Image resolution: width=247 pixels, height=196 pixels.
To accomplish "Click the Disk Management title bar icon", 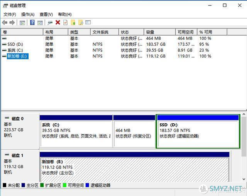I will coord(5,6).
